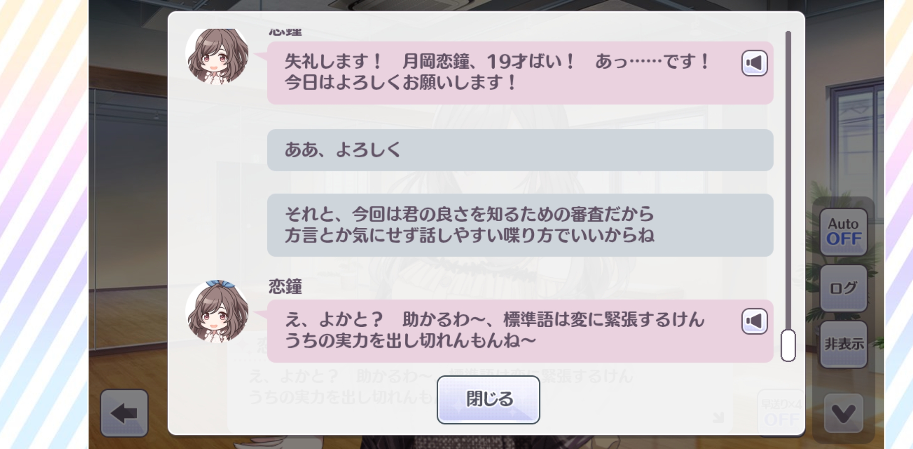Click the small arrow in the dialogue box corner

[718, 417]
